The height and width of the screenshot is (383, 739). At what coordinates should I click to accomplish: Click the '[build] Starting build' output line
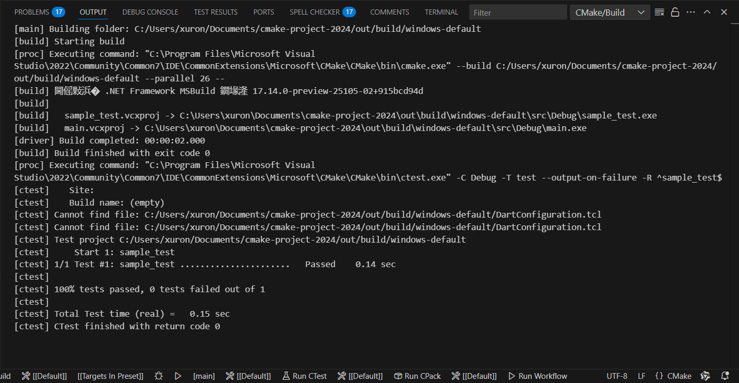[x=69, y=41]
